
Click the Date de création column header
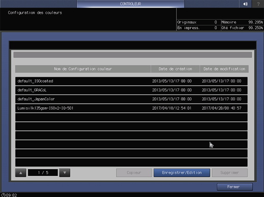tap(175, 69)
